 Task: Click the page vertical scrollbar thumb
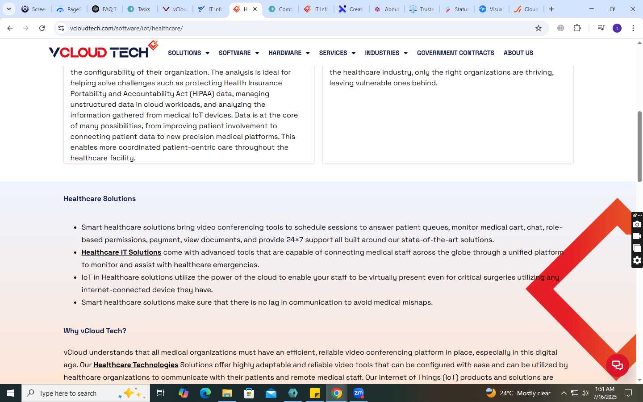pyautogui.click(x=639, y=147)
